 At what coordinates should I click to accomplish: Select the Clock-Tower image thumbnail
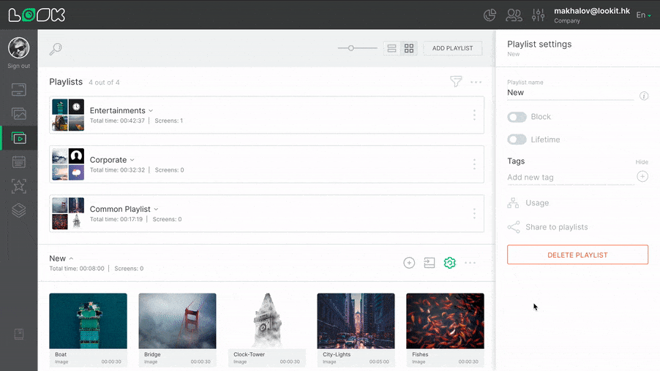click(266, 321)
